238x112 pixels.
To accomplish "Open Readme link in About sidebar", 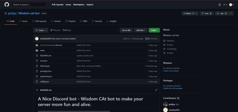I will tap(169, 41).
